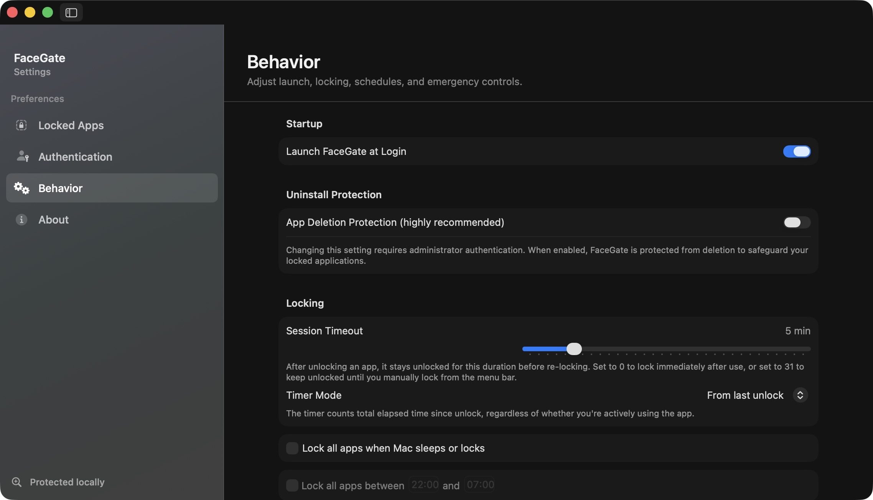This screenshot has width=873, height=500.
Task: Enable App Deletion Protection switch
Action: tap(797, 222)
